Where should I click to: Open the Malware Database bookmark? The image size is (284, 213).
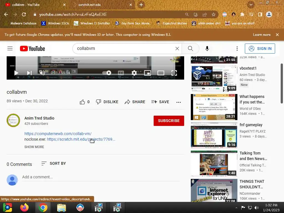(x=22, y=23)
